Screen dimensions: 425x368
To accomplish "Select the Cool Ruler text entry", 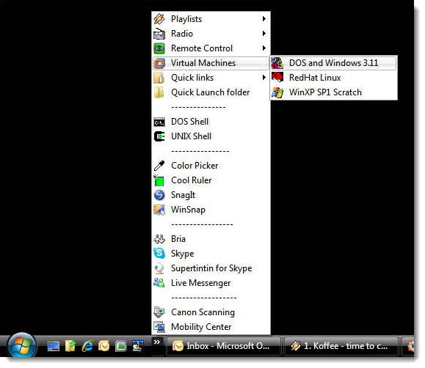I will 192,180.
